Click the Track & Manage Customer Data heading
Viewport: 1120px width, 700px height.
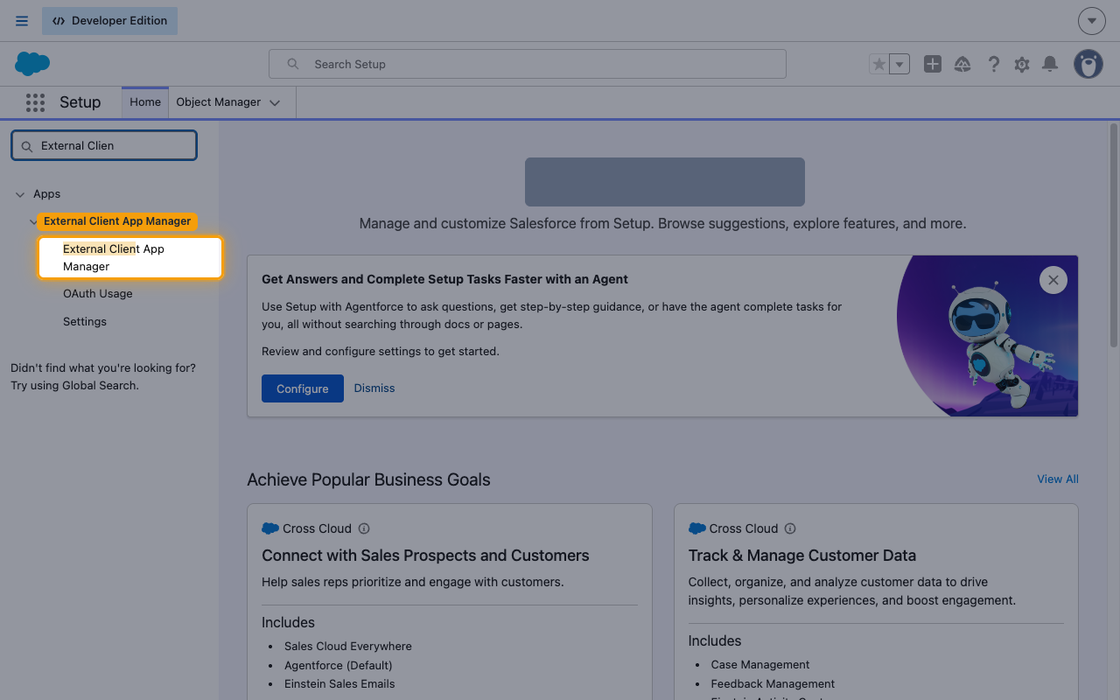click(x=802, y=556)
